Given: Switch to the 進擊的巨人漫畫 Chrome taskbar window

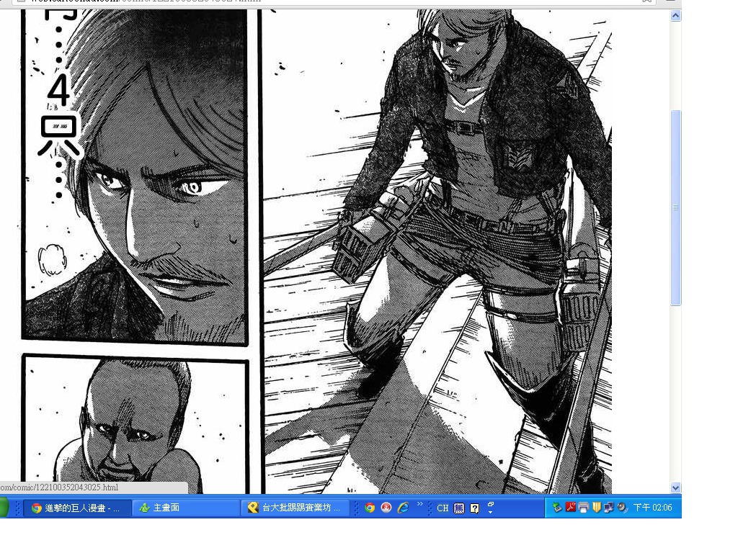Looking at the screenshot, I should pyautogui.click(x=77, y=508).
